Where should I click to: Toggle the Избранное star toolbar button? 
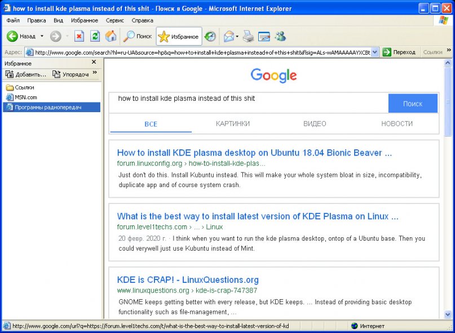point(179,37)
